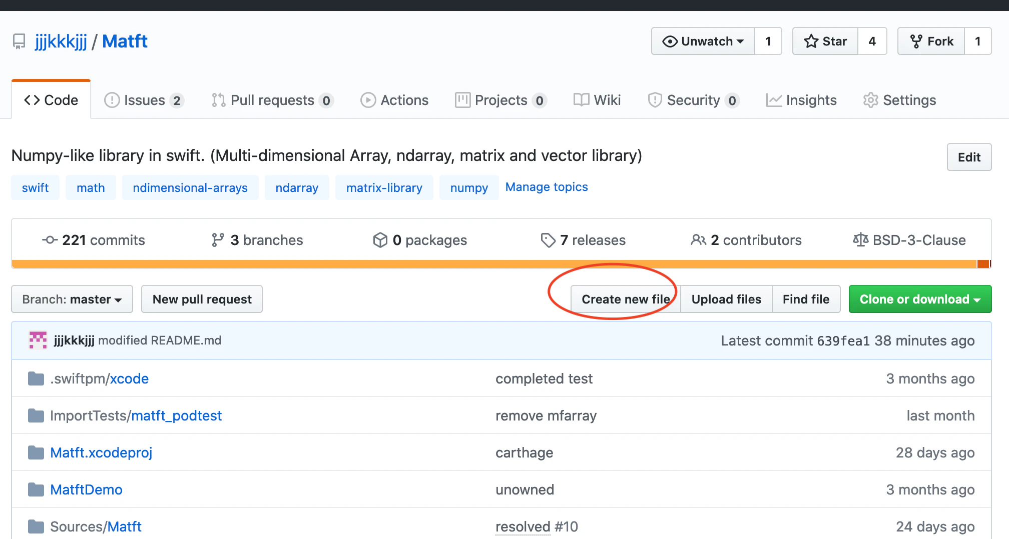Click the repository book icon beside jjjkkkjjj
Viewport: 1009px width, 539px height.
pyautogui.click(x=19, y=41)
